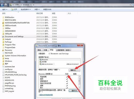Viewport: 134px width, 99px height.
Task: Sort by the 修改日期 column header
Action: coord(40,13)
